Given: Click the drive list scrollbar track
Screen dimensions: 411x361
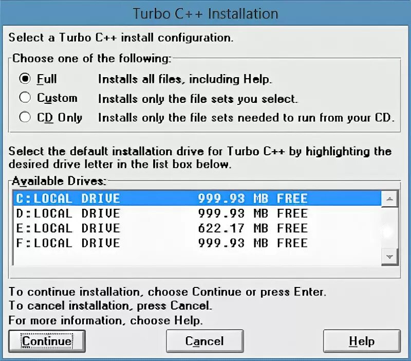Looking at the screenshot, I should coord(390,228).
